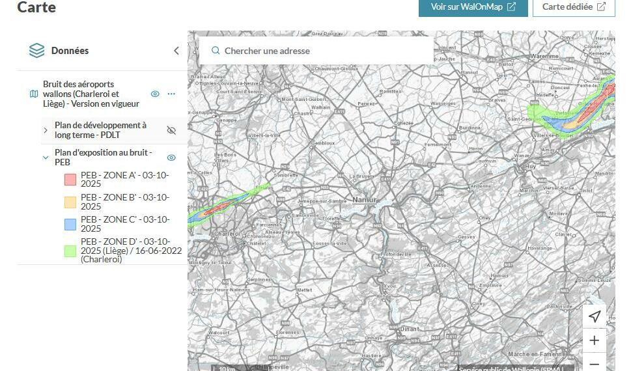Collapse the Données panel with the chevron
Screen dimensions: 631x371
pyautogui.click(x=176, y=51)
